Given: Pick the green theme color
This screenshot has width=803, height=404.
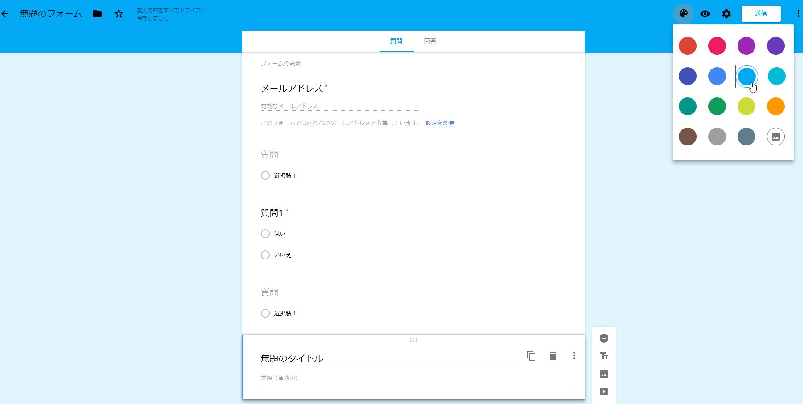Looking at the screenshot, I should (x=717, y=106).
